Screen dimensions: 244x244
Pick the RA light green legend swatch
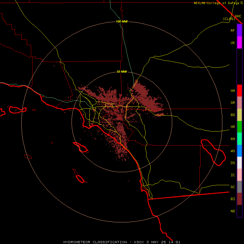tap(239, 139)
